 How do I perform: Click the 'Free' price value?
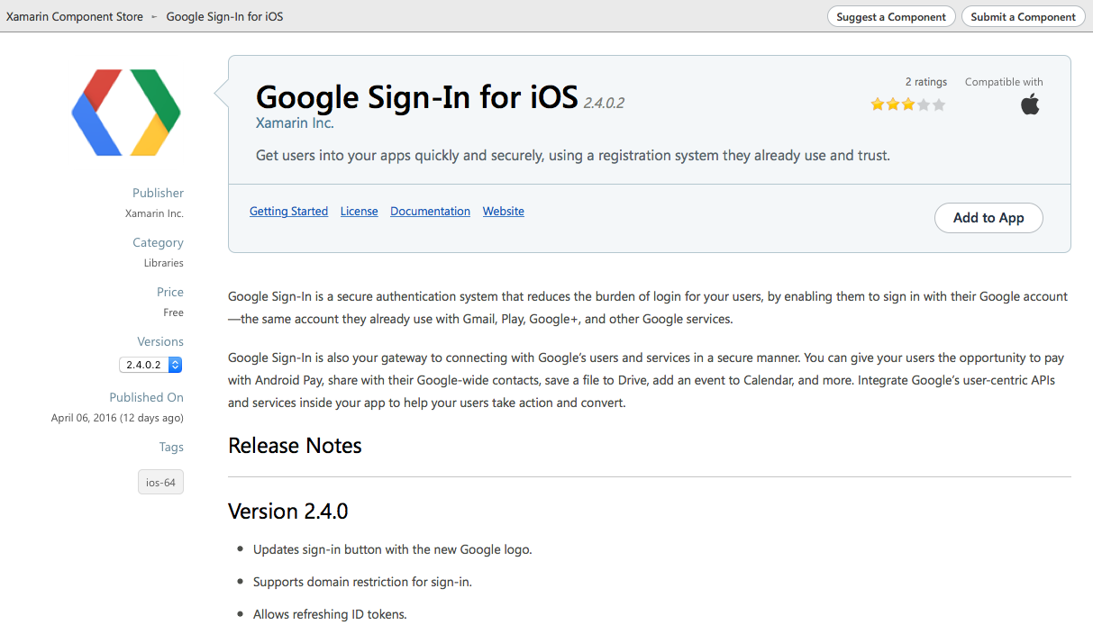[x=174, y=312]
